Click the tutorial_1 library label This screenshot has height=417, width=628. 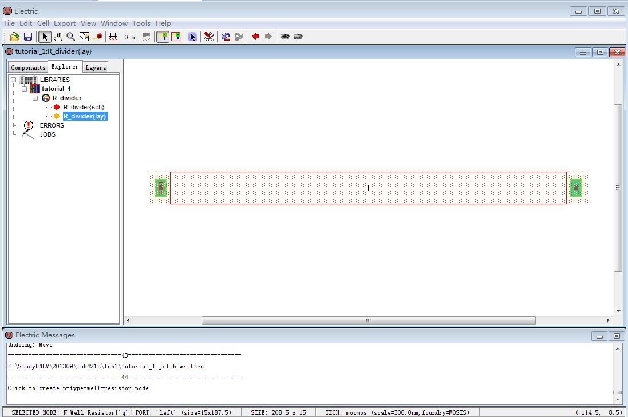coord(56,89)
